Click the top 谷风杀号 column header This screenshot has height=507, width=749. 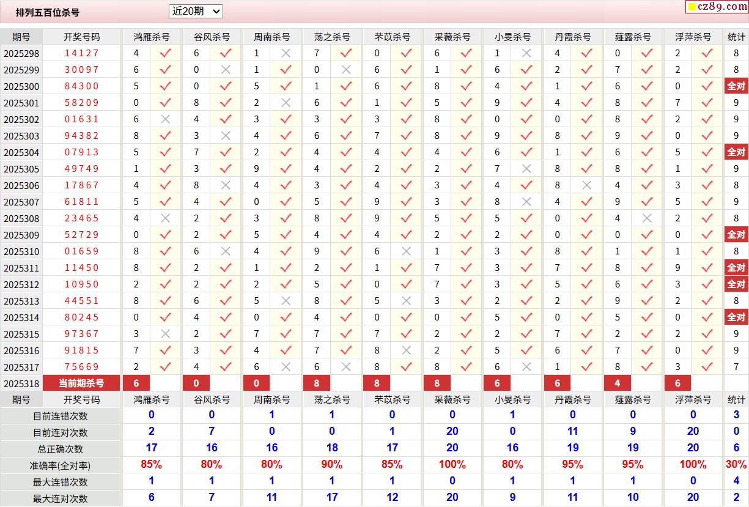(x=212, y=37)
